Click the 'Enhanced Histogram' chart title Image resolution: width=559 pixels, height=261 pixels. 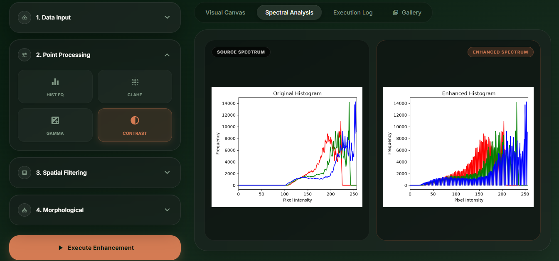[x=469, y=93]
